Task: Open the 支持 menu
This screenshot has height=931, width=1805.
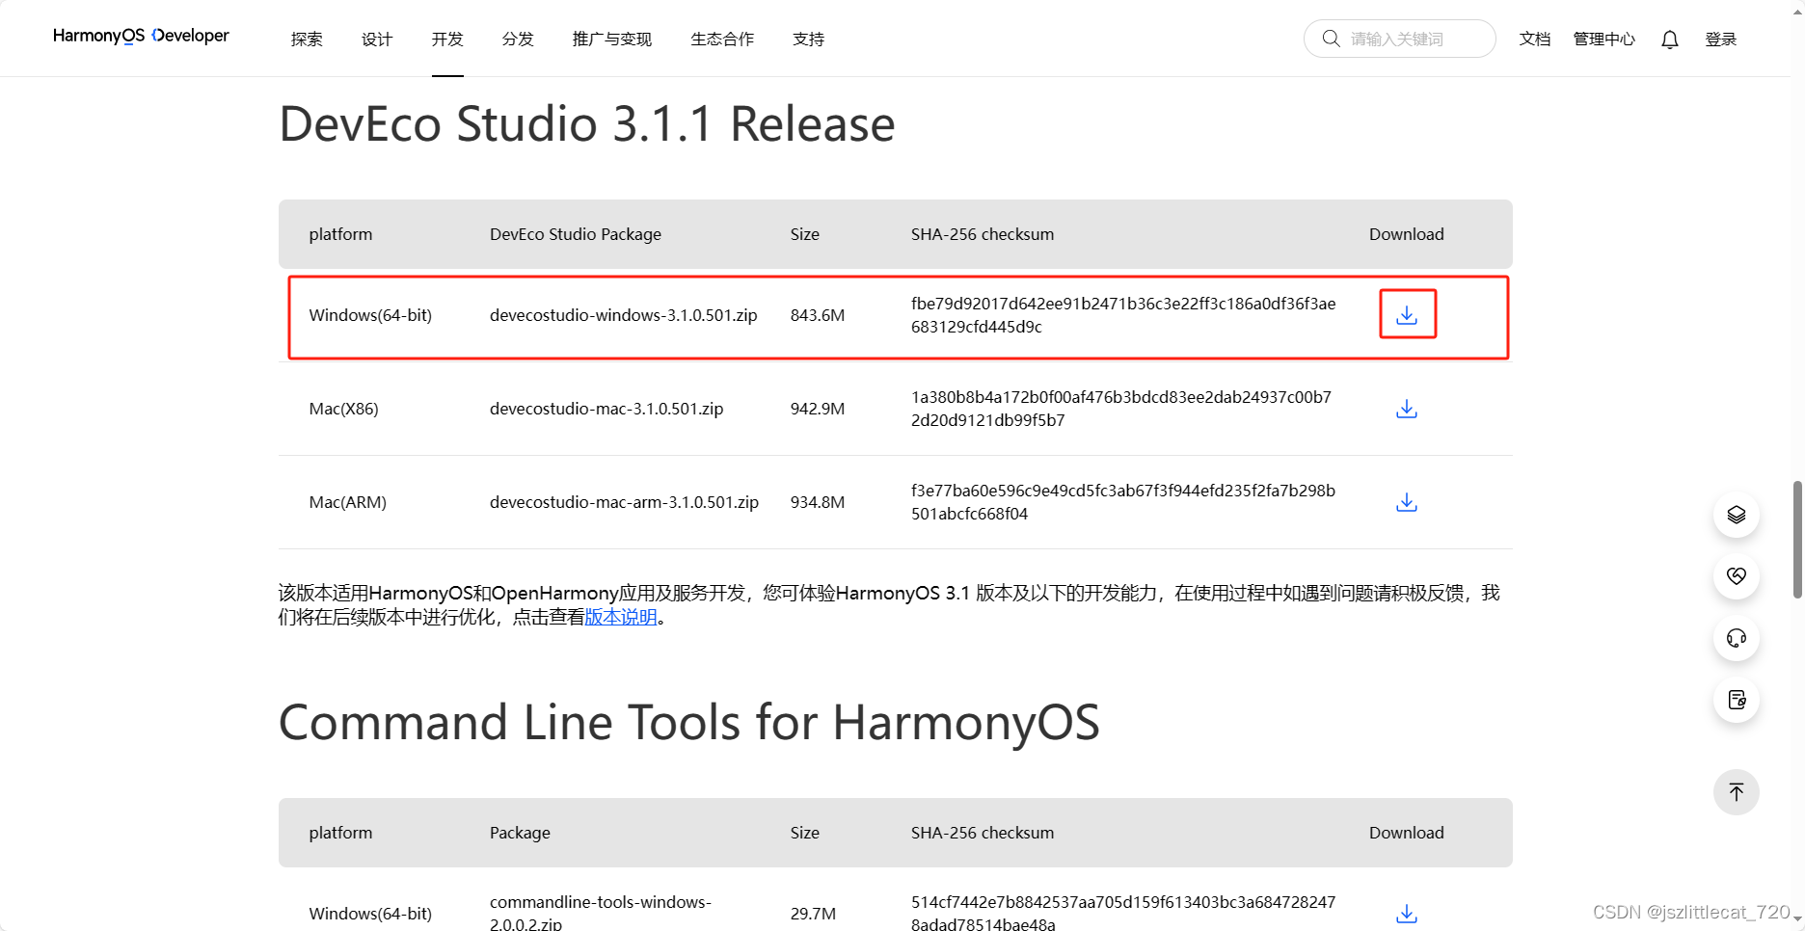Action: pos(808,40)
